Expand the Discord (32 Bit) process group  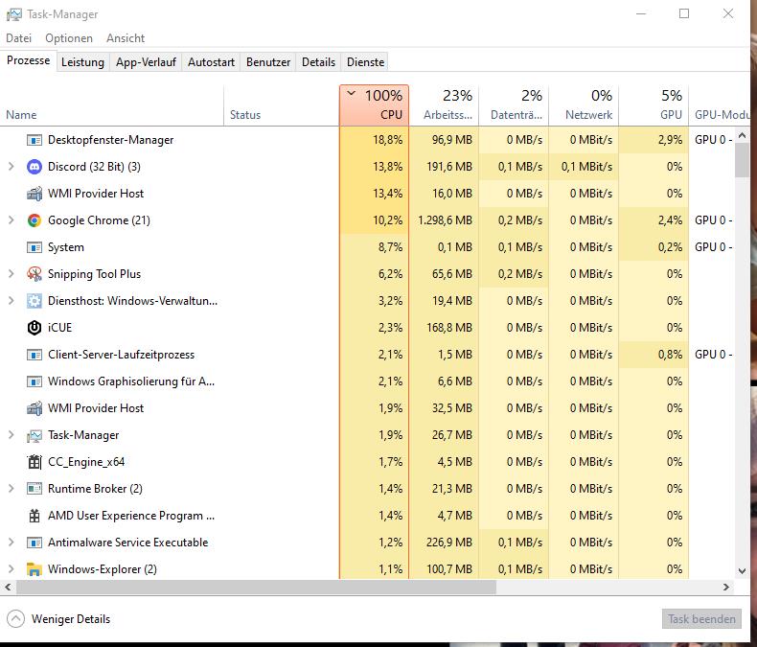pos(11,167)
